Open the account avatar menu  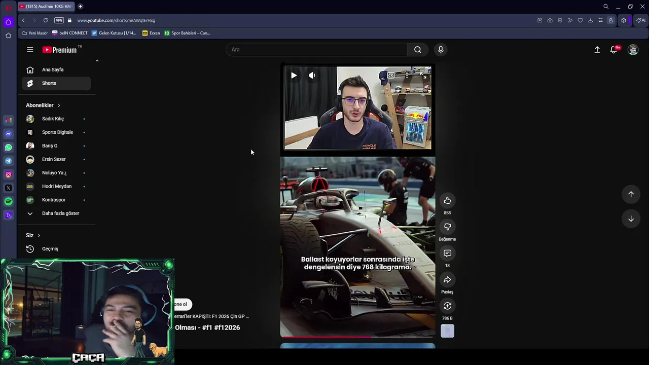click(x=633, y=50)
